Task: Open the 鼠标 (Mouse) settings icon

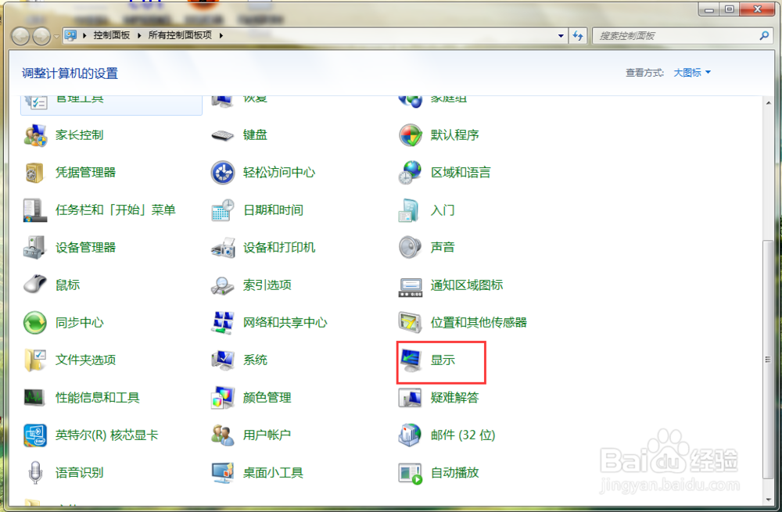Action: [66, 285]
